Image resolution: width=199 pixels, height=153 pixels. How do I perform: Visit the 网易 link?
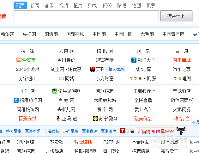coord(143,51)
